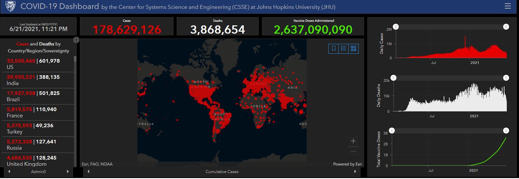Show next map after Cumulative Cases
Screen dimensions: 519x179
tap(355, 171)
